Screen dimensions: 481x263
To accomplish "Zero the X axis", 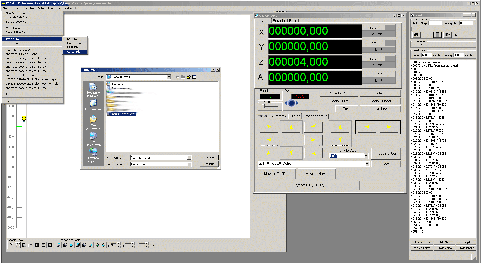I will [x=373, y=27].
